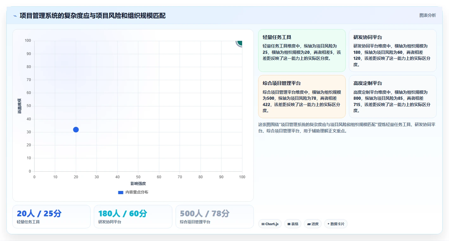This screenshot has height=241, width=449.
Task: Click the 图表分析 label in header
Action: (x=427, y=15)
